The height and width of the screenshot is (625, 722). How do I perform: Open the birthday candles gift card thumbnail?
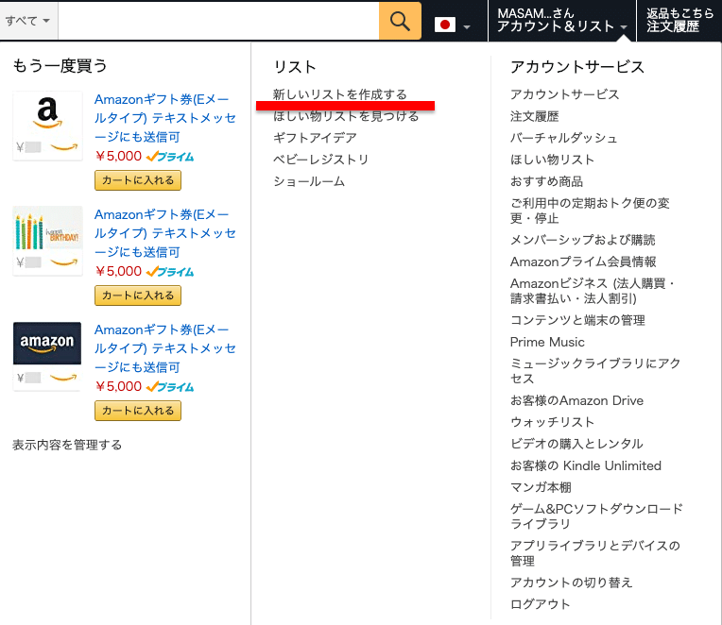(x=47, y=241)
